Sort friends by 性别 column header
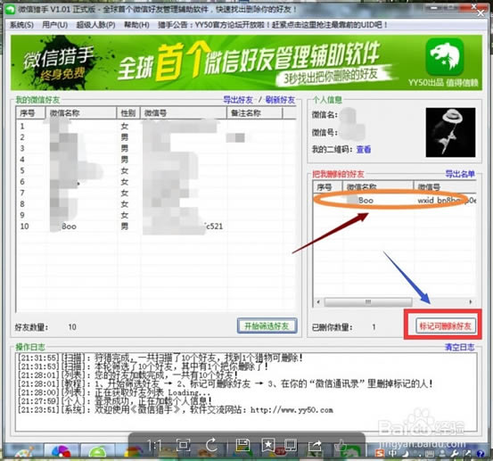 click(x=128, y=113)
